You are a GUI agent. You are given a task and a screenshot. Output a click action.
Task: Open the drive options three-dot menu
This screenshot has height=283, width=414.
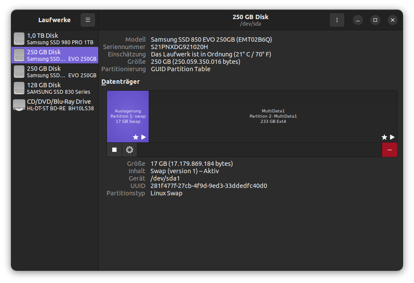click(x=337, y=20)
